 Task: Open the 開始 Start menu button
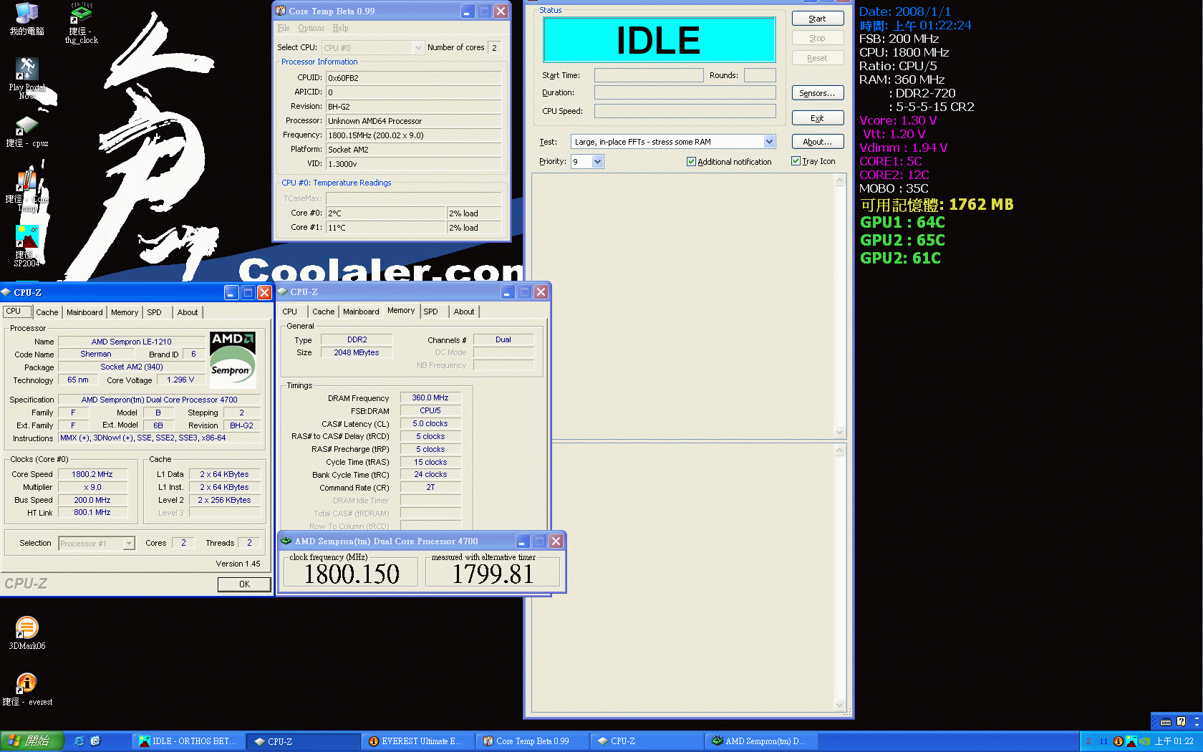33,741
